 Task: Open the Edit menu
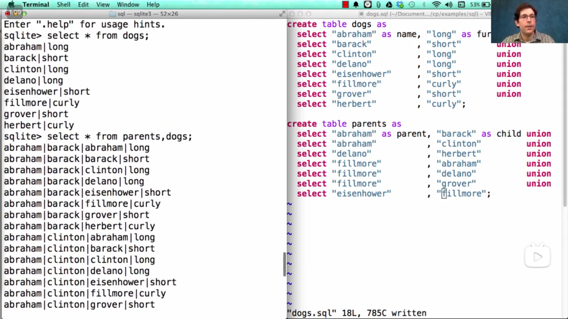coord(83,4)
